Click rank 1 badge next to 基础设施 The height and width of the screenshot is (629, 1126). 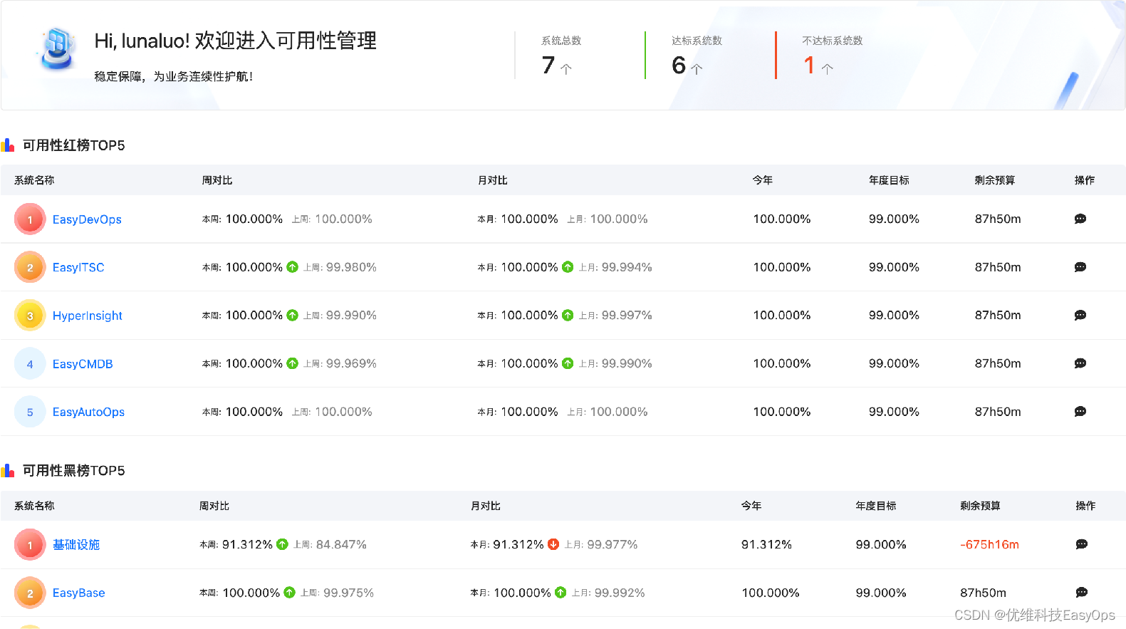[x=30, y=545]
